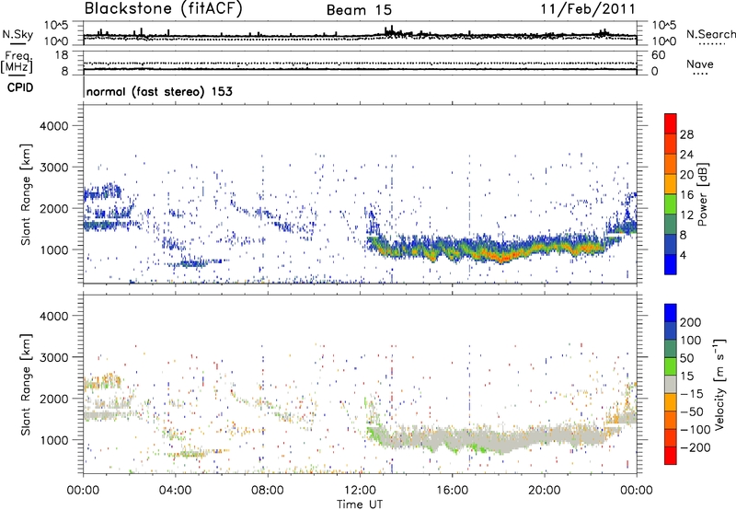Click the 'Freq. [MHz]' axis label

[17, 63]
